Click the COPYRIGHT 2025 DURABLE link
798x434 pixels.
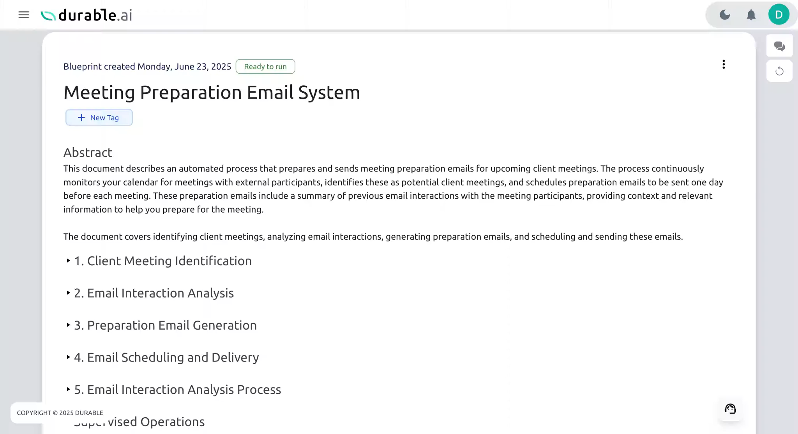(x=60, y=413)
